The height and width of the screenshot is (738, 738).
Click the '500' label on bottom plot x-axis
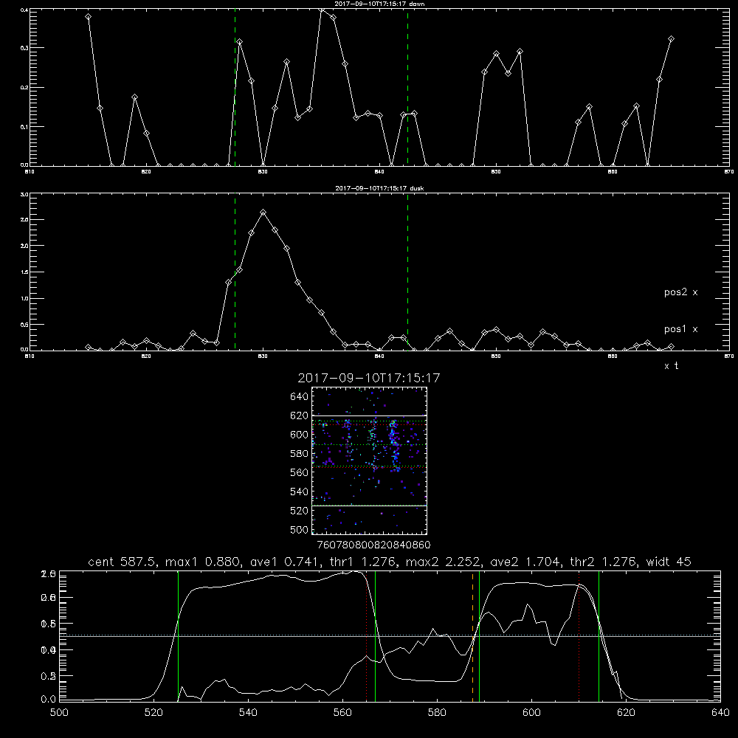tap(59, 713)
